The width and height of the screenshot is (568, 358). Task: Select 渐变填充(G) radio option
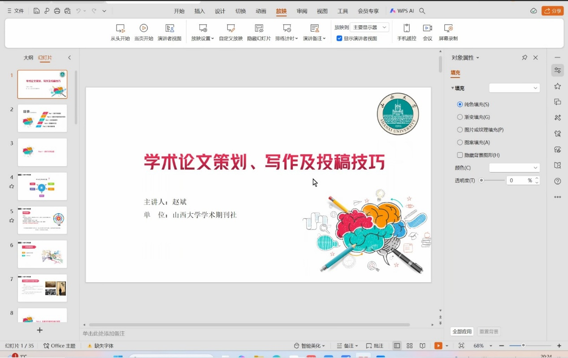click(460, 117)
